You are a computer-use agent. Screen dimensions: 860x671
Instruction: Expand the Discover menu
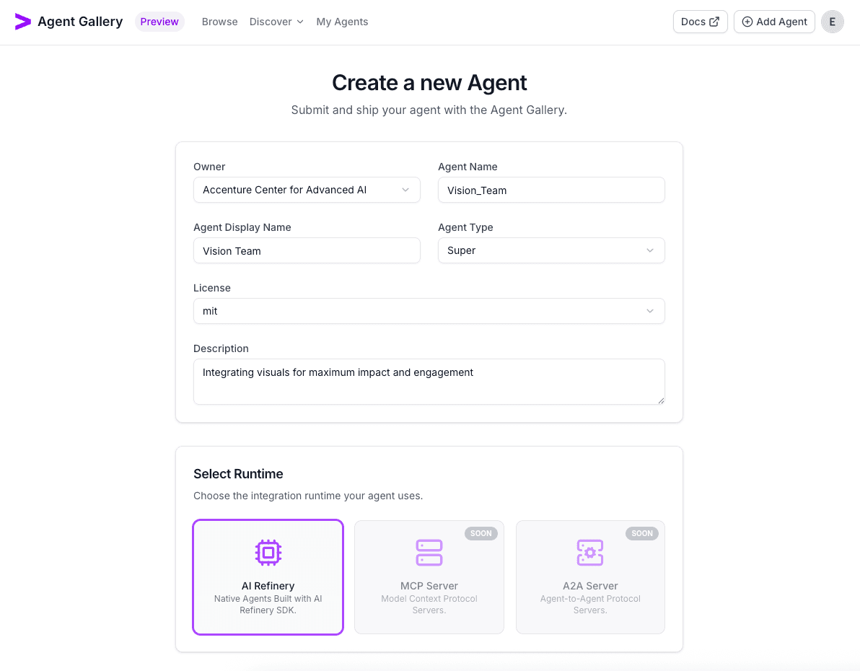point(276,22)
